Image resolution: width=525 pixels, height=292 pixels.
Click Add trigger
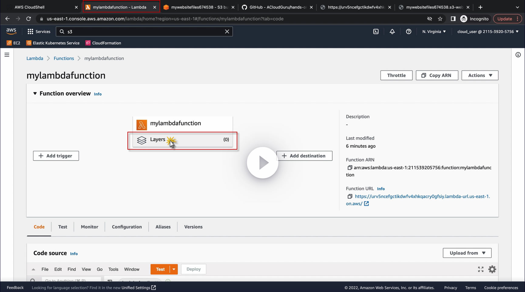pyautogui.click(x=56, y=156)
